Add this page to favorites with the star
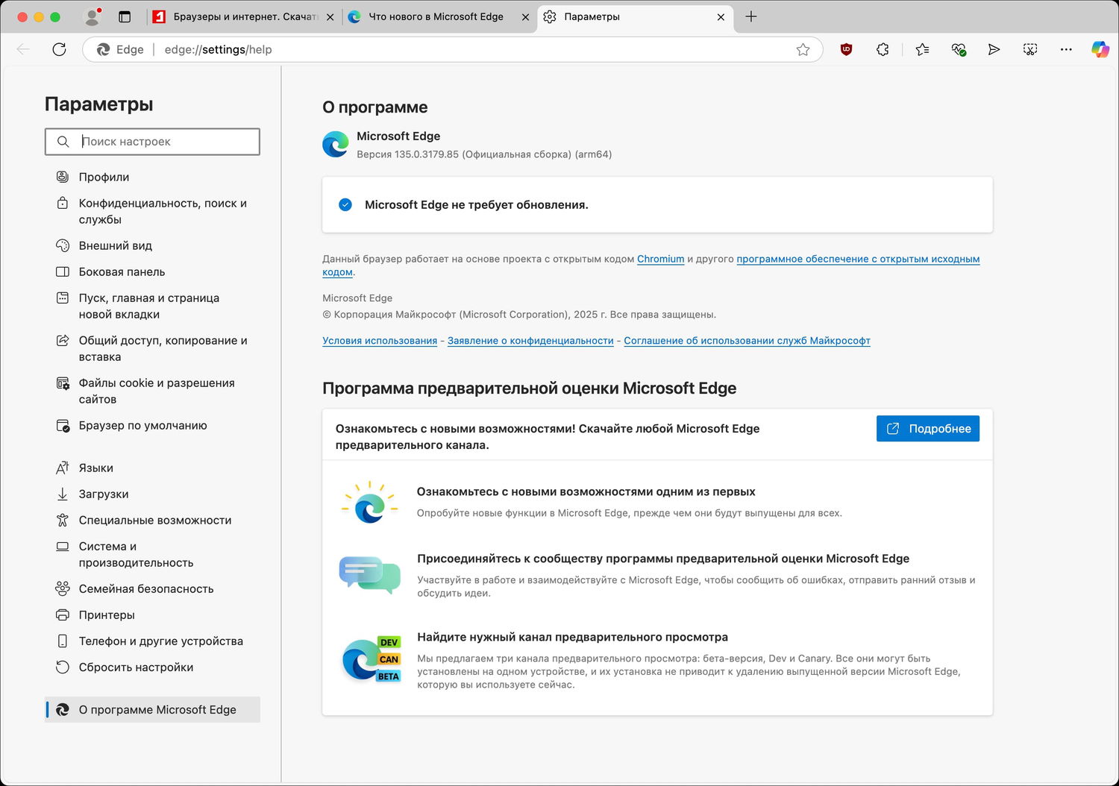This screenshot has width=1119, height=786. click(x=803, y=49)
